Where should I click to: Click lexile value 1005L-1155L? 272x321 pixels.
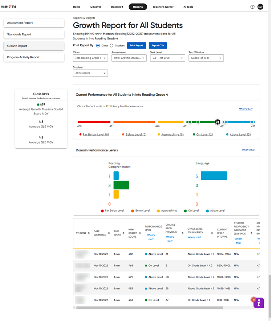click(x=224, y=254)
